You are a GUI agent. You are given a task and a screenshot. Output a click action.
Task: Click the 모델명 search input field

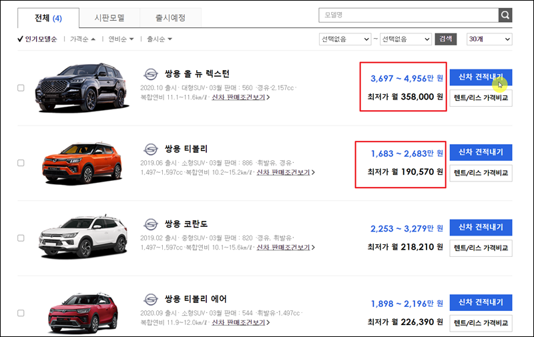(x=409, y=15)
